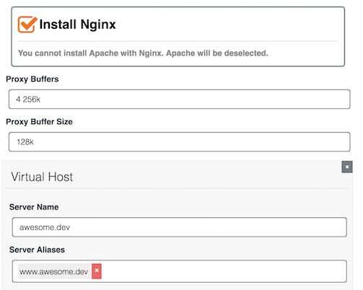Click inside the Server Name field
The width and height of the screenshot is (363, 290).
click(180, 227)
